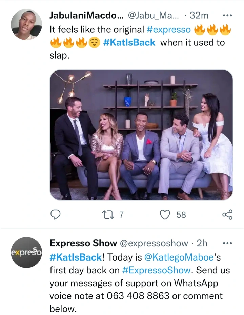The height and width of the screenshot is (315, 244).
Task: Click the JabulaniMacdo... display name
Action: click(x=87, y=15)
